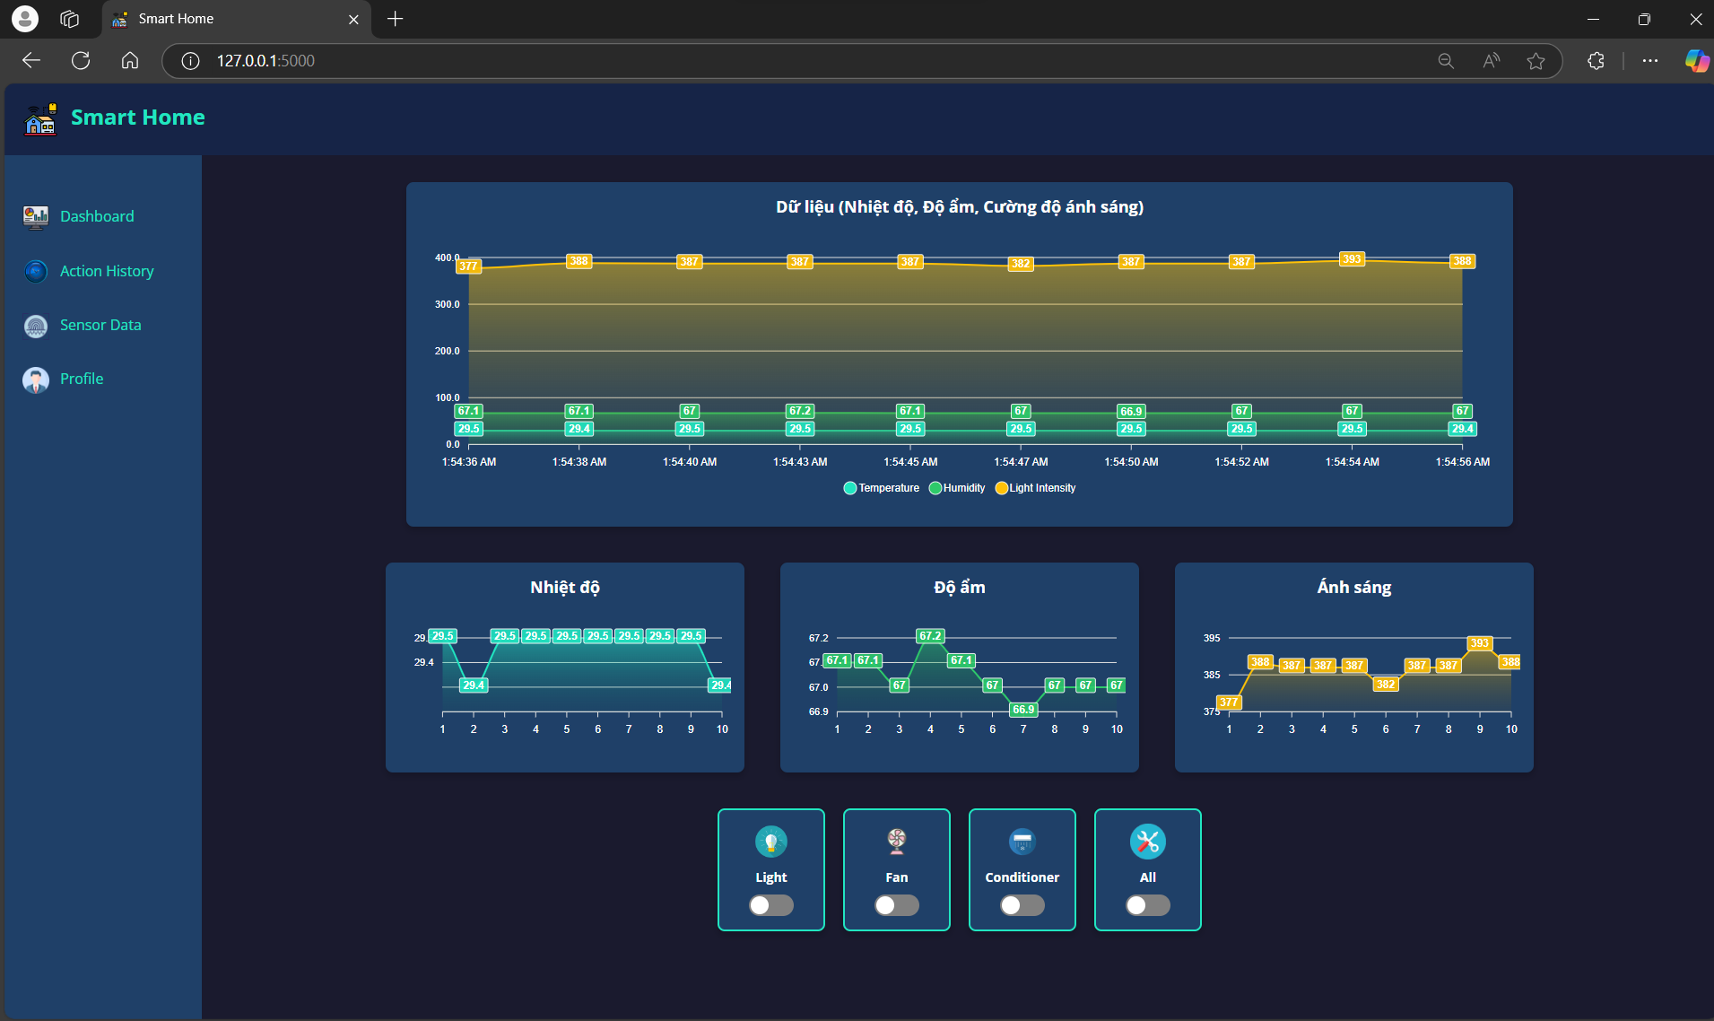Click the light bulb icon on Light card
This screenshot has width=1714, height=1021.
tap(771, 842)
